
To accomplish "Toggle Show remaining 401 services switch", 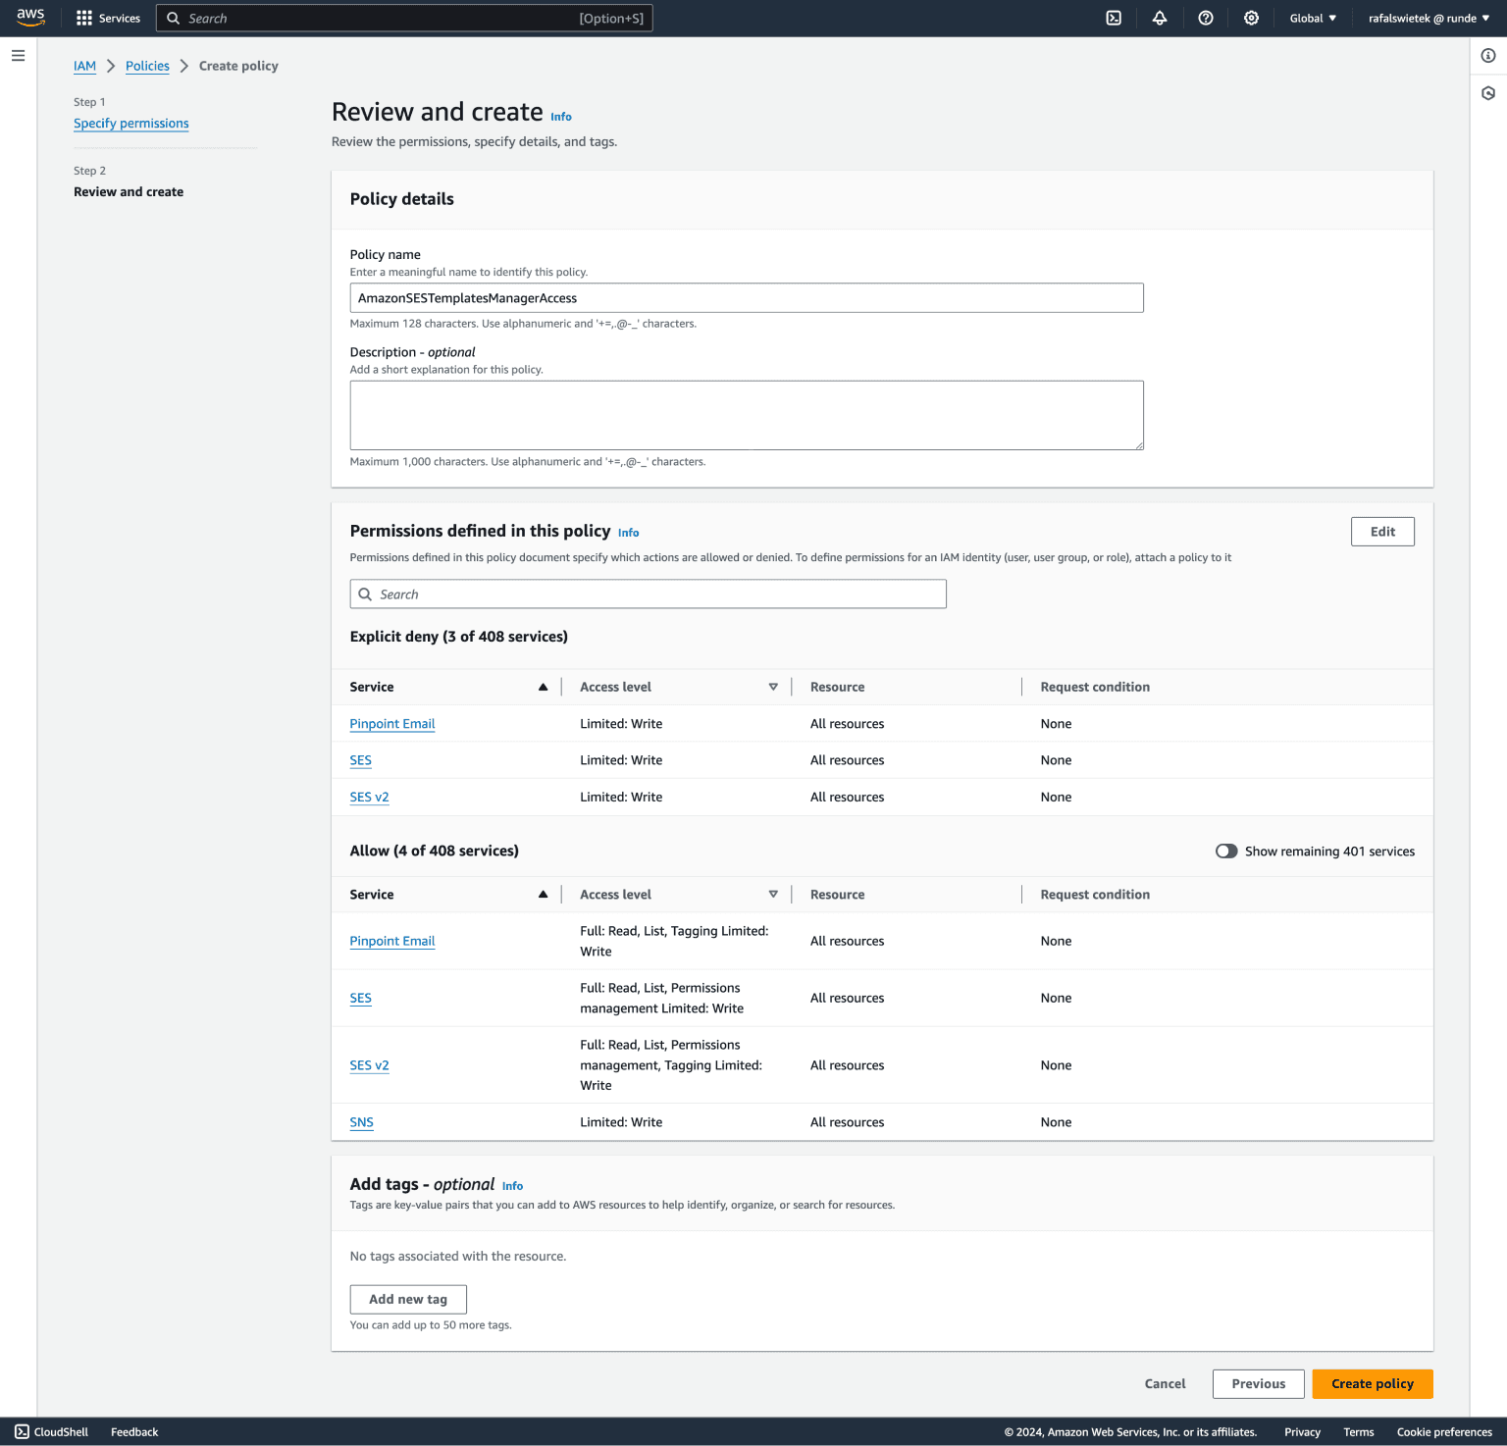I will pos(1226,851).
